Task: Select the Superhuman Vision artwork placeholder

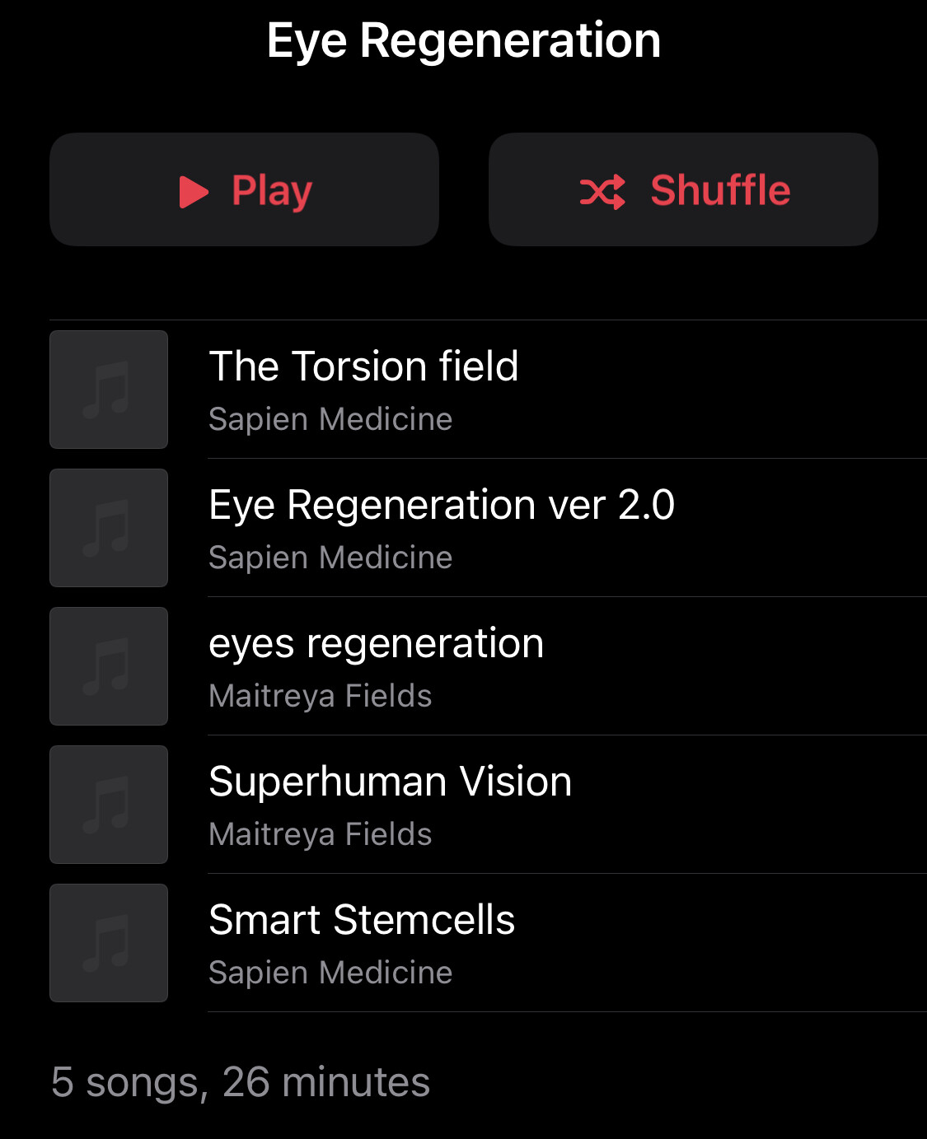Action: (109, 805)
